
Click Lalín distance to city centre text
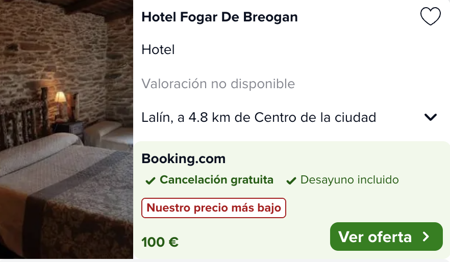[x=259, y=117]
